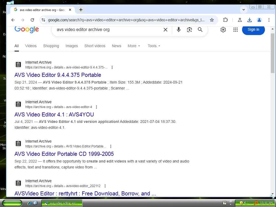Open the Chrome extensions puzzle icon
This screenshot has height=207, width=276.
click(x=226, y=20)
